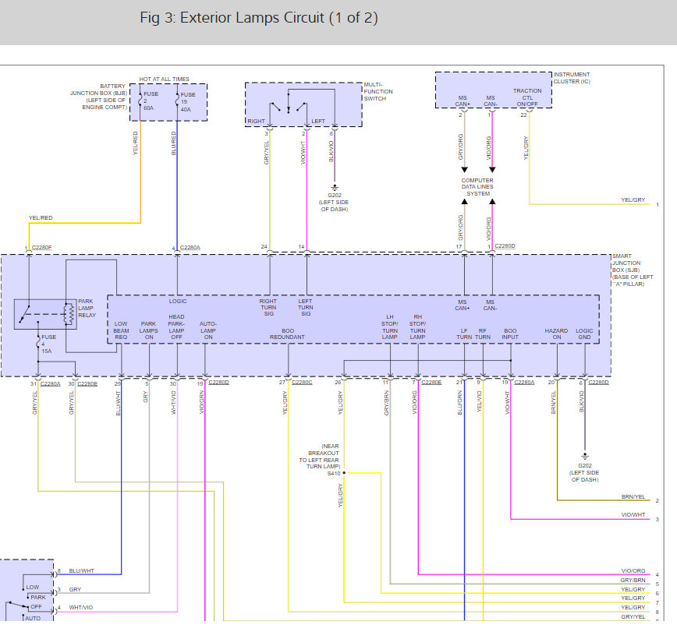The image size is (677, 639).
Task: Click the 'HOT AT ALL TIMES' label
Action: coord(164,79)
